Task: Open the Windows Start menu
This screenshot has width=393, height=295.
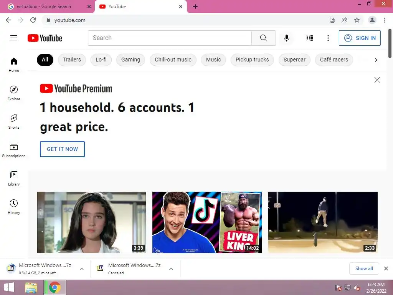Action: click(x=9, y=287)
